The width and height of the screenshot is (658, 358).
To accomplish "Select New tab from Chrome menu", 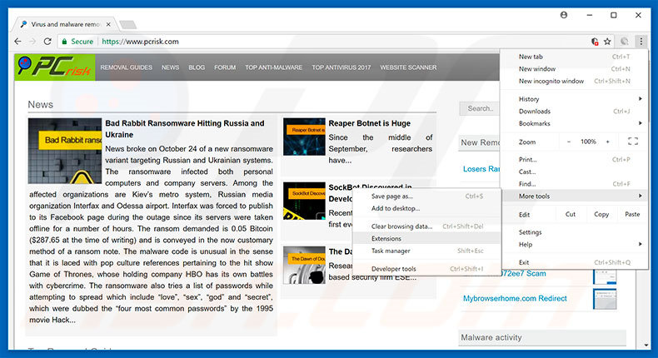I will point(574,57).
